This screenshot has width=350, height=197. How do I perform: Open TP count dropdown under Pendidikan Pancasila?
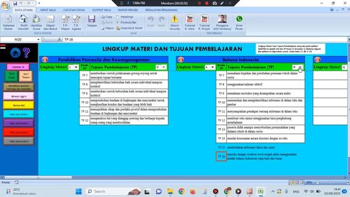coord(164,67)
